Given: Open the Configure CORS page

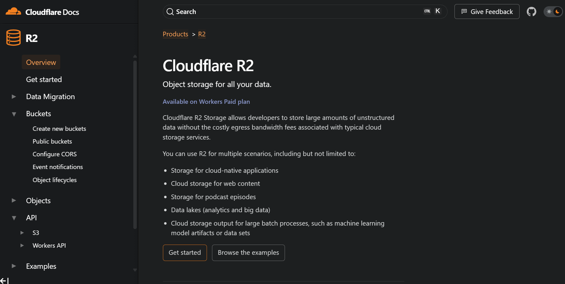Looking at the screenshot, I should (55, 154).
